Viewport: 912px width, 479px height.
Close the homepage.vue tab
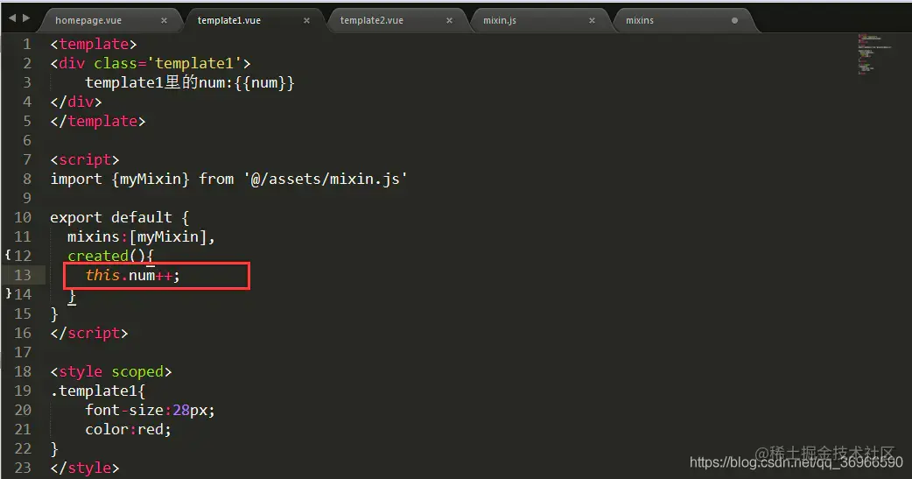164,20
